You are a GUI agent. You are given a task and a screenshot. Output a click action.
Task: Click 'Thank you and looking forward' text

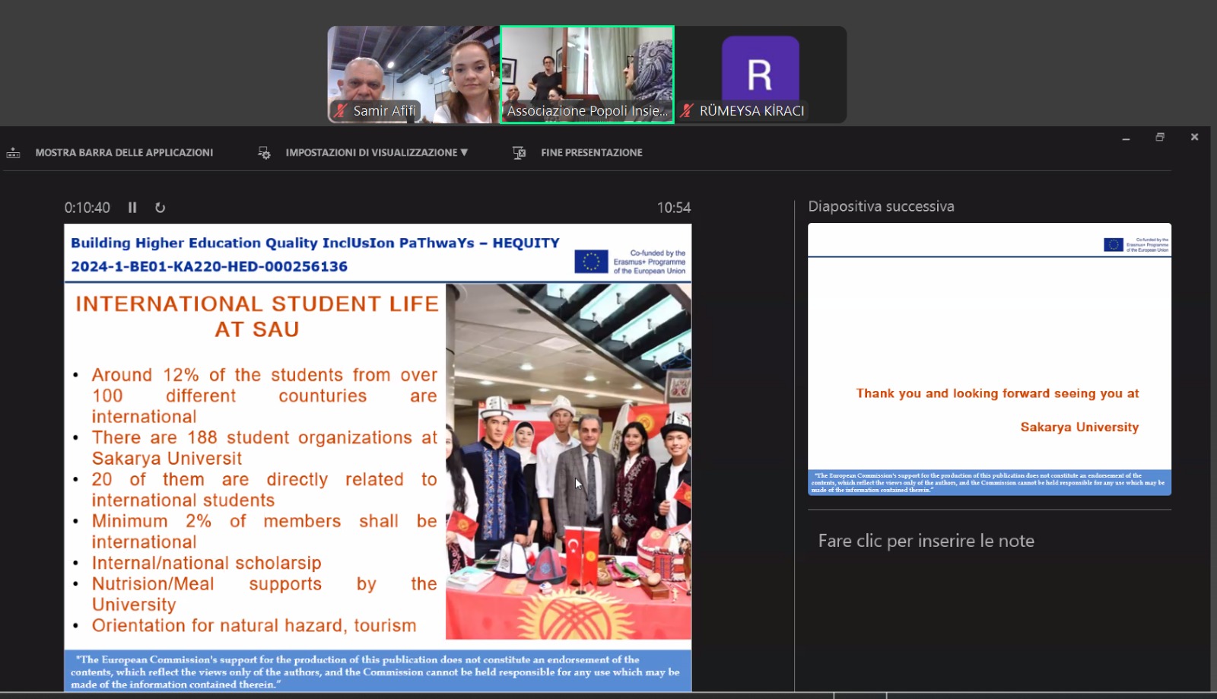point(997,393)
